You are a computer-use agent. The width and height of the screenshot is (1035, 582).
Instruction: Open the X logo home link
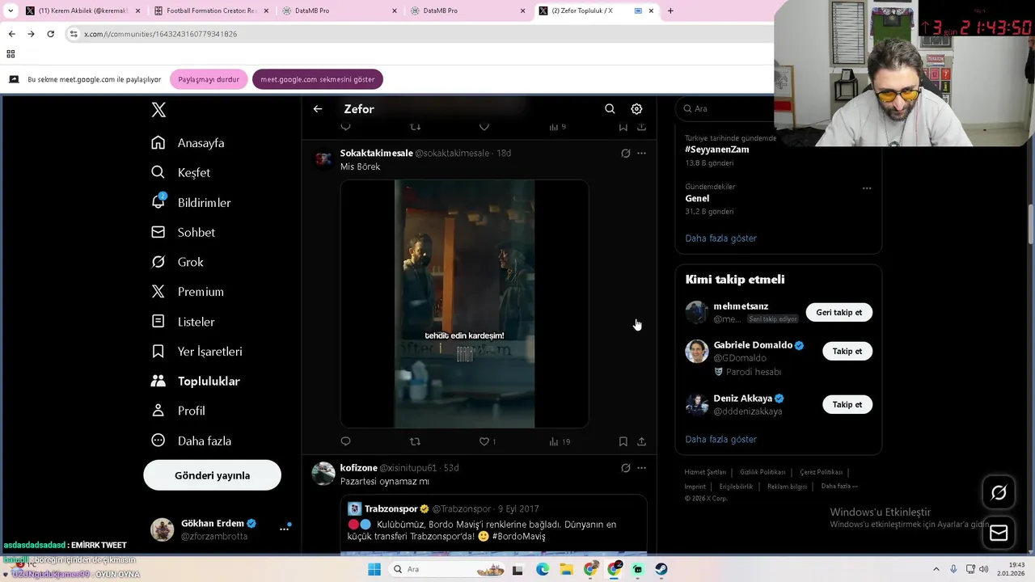158,110
